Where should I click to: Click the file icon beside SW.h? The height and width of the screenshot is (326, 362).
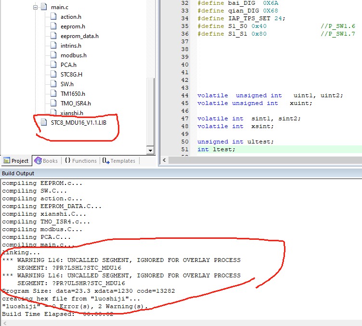[53, 84]
